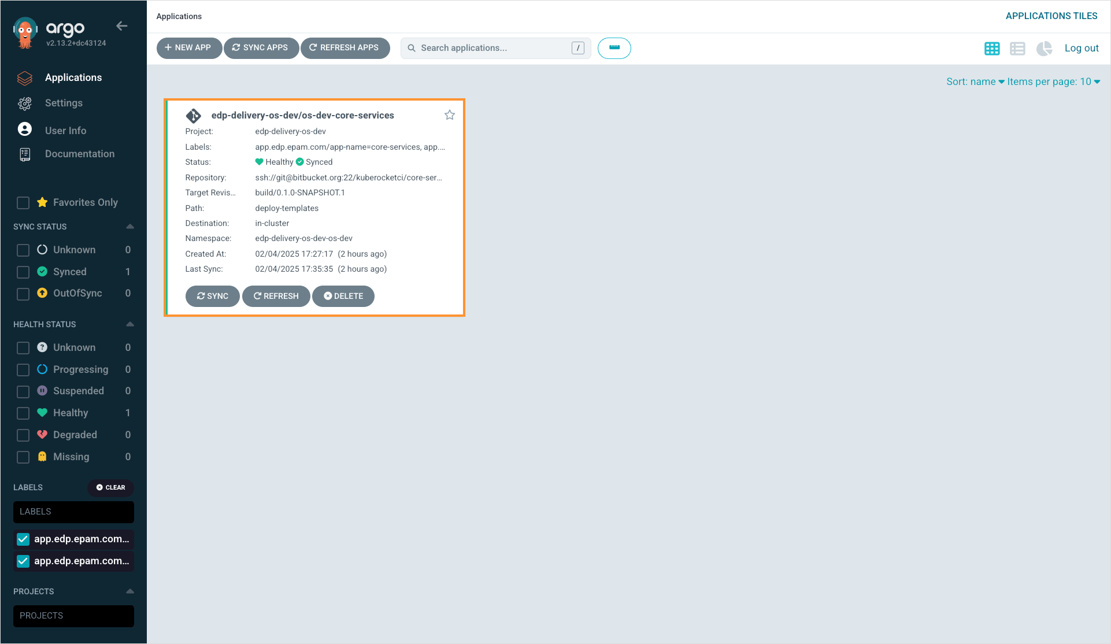Image resolution: width=1111 pixels, height=644 pixels.
Task: Click the list view layout icon
Action: pos(1017,49)
